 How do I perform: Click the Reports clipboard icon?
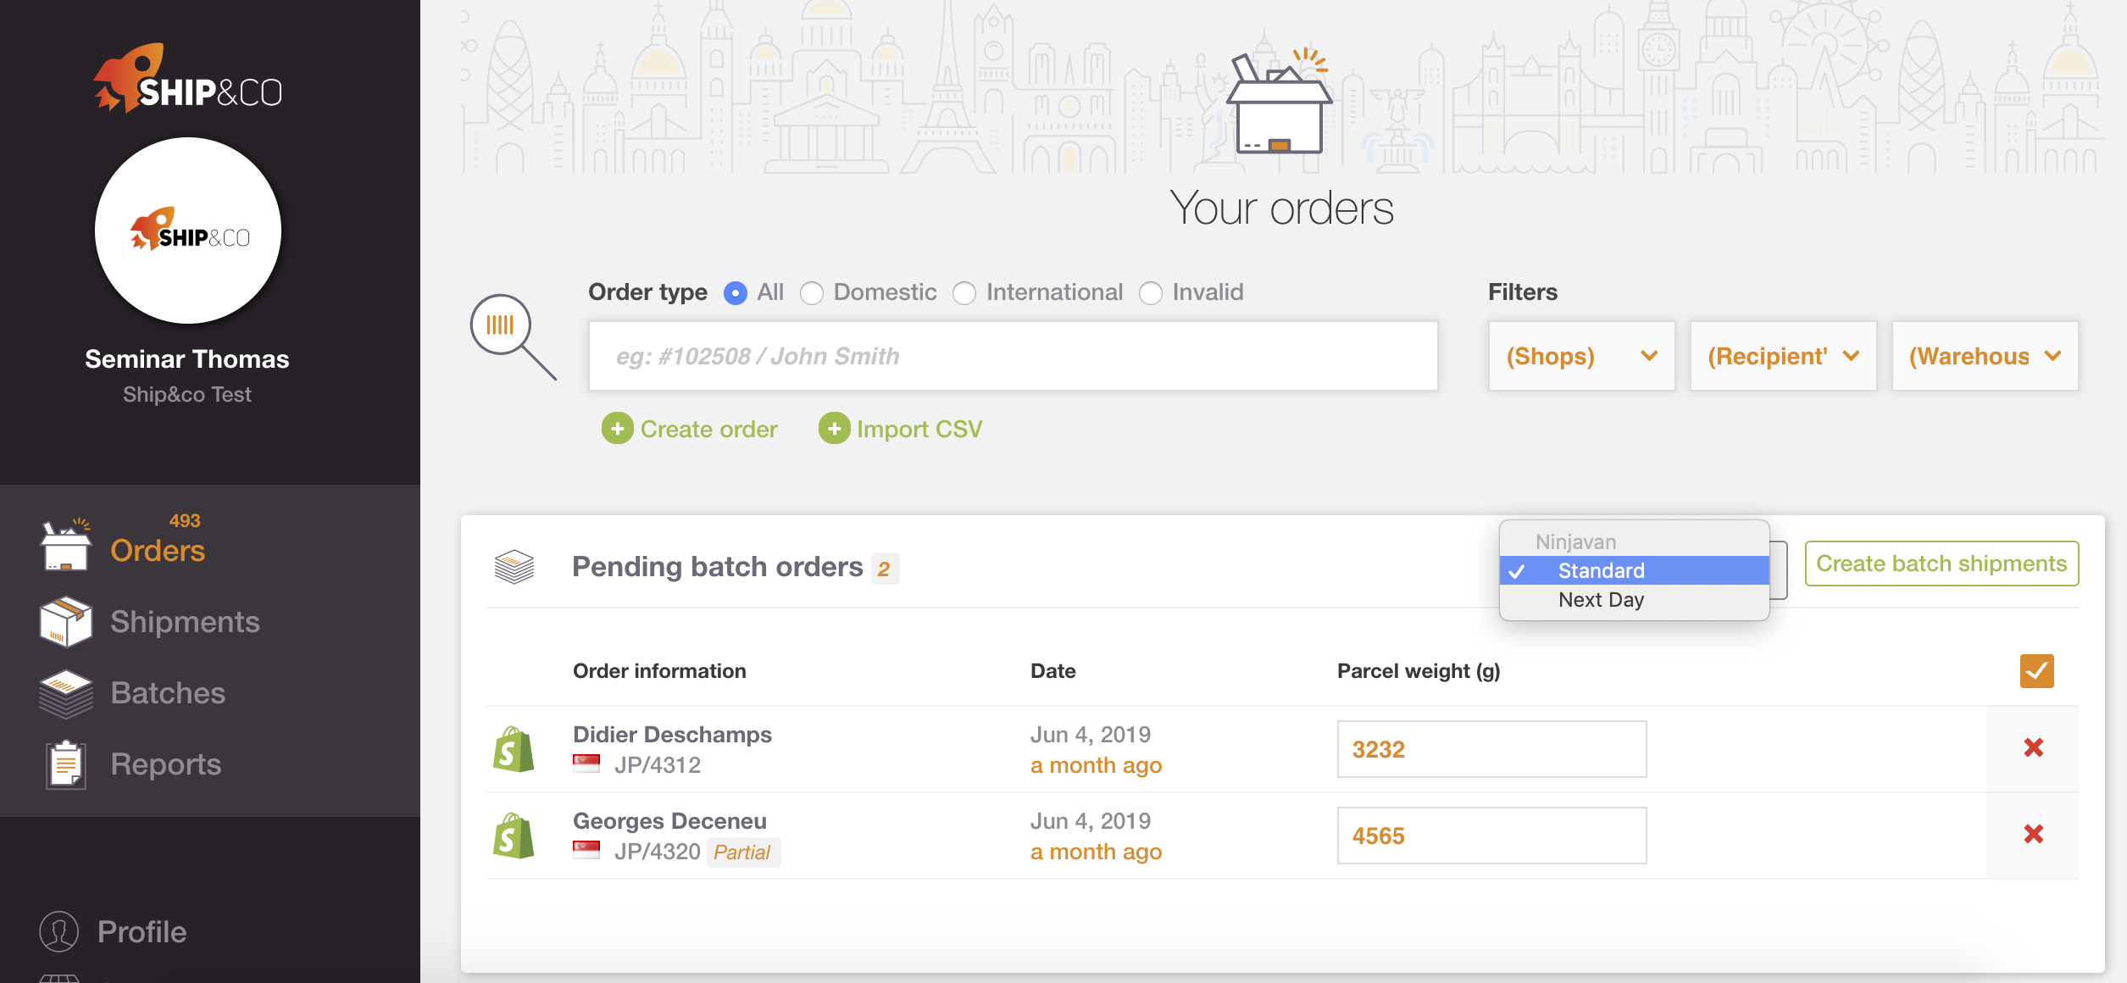click(x=65, y=764)
